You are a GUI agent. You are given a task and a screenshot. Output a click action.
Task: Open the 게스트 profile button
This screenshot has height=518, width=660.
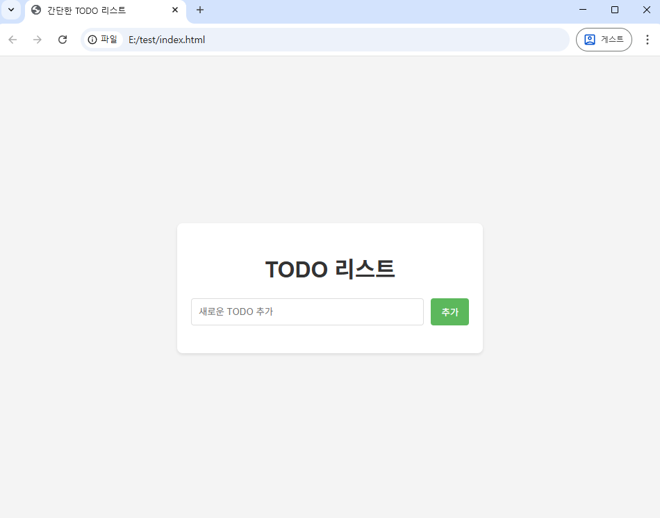pos(604,40)
